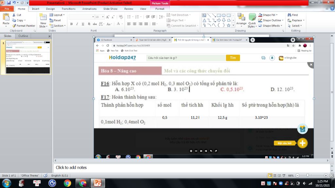
Task: Click Reset slide button
Action: (55, 20)
